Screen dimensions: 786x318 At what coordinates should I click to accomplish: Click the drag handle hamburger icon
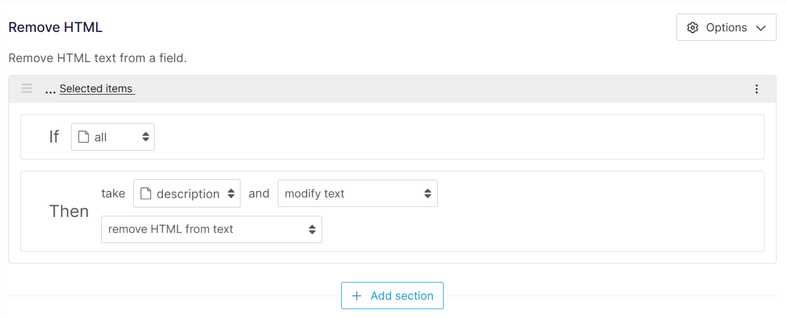point(27,89)
